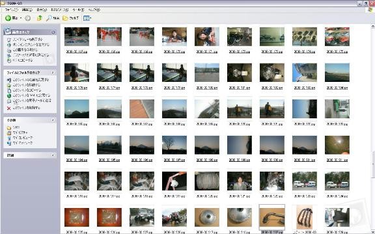Select the selected exhaust pipe photo thumbnail

coord(272,217)
